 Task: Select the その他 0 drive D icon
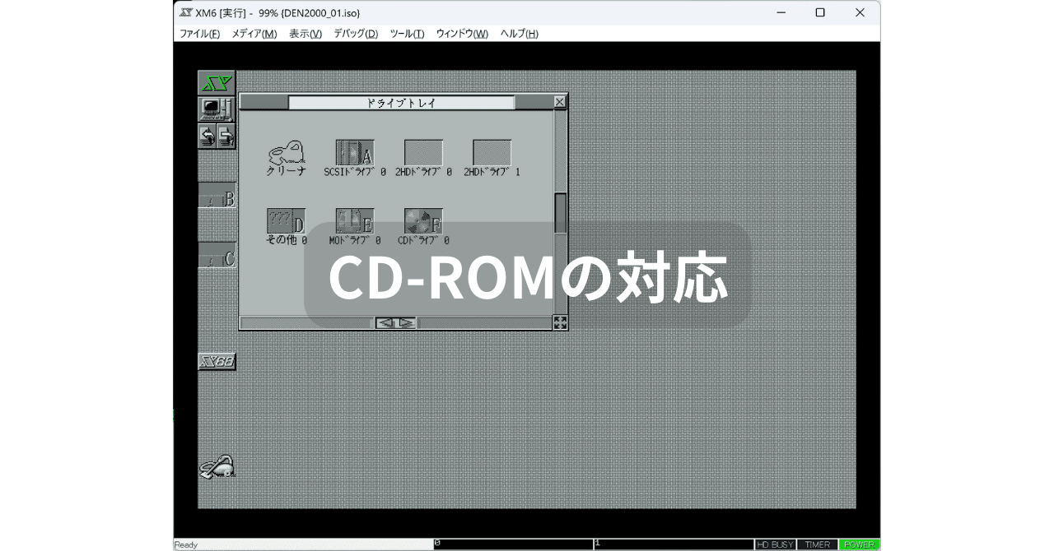(286, 221)
